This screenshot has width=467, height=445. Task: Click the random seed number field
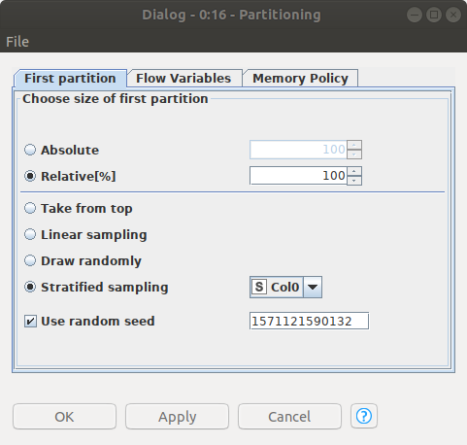click(x=309, y=321)
